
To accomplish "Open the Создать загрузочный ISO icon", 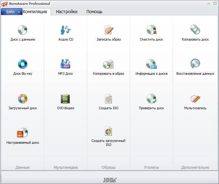I will pyautogui.click(x=108, y=131).
